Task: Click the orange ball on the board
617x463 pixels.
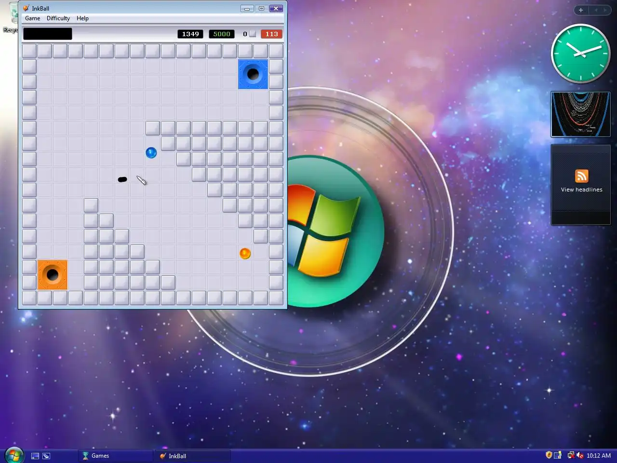Action: [245, 253]
